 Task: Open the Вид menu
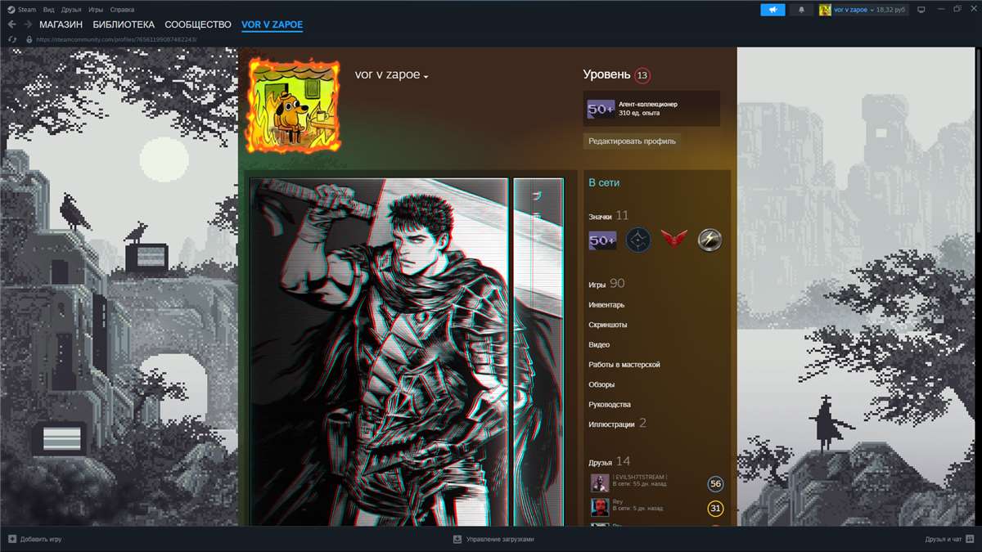click(x=48, y=10)
